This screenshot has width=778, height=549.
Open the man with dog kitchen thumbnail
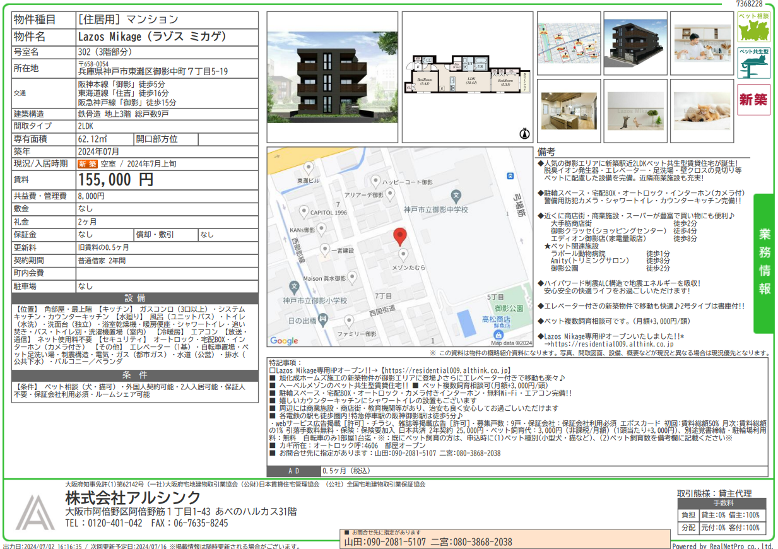tap(702, 43)
